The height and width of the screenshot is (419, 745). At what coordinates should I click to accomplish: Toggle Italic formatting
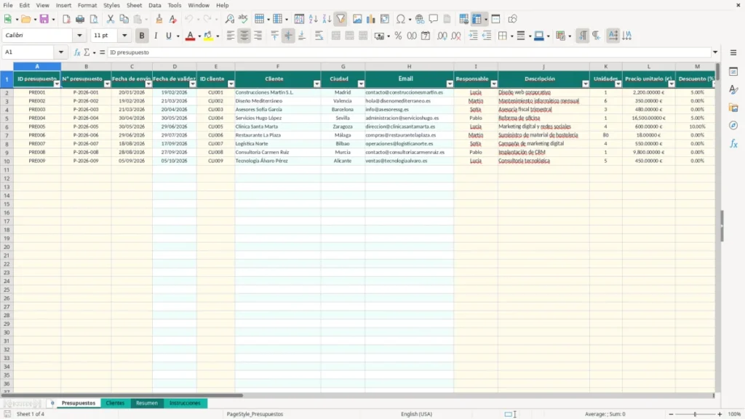(x=156, y=36)
